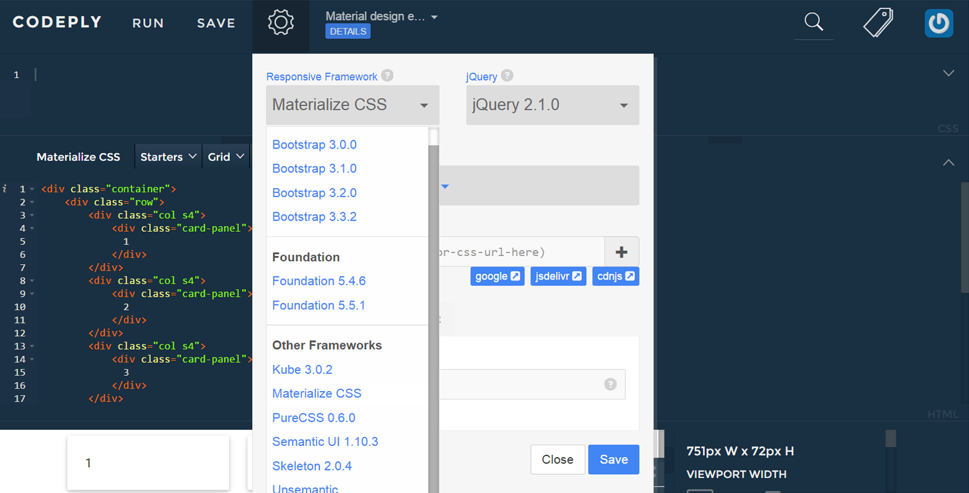Open the tag label icon
The height and width of the screenshot is (493, 969).
pyautogui.click(x=878, y=23)
